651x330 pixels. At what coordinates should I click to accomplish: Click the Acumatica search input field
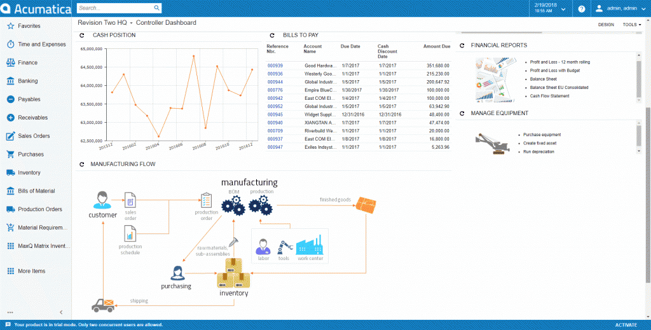coord(114,8)
